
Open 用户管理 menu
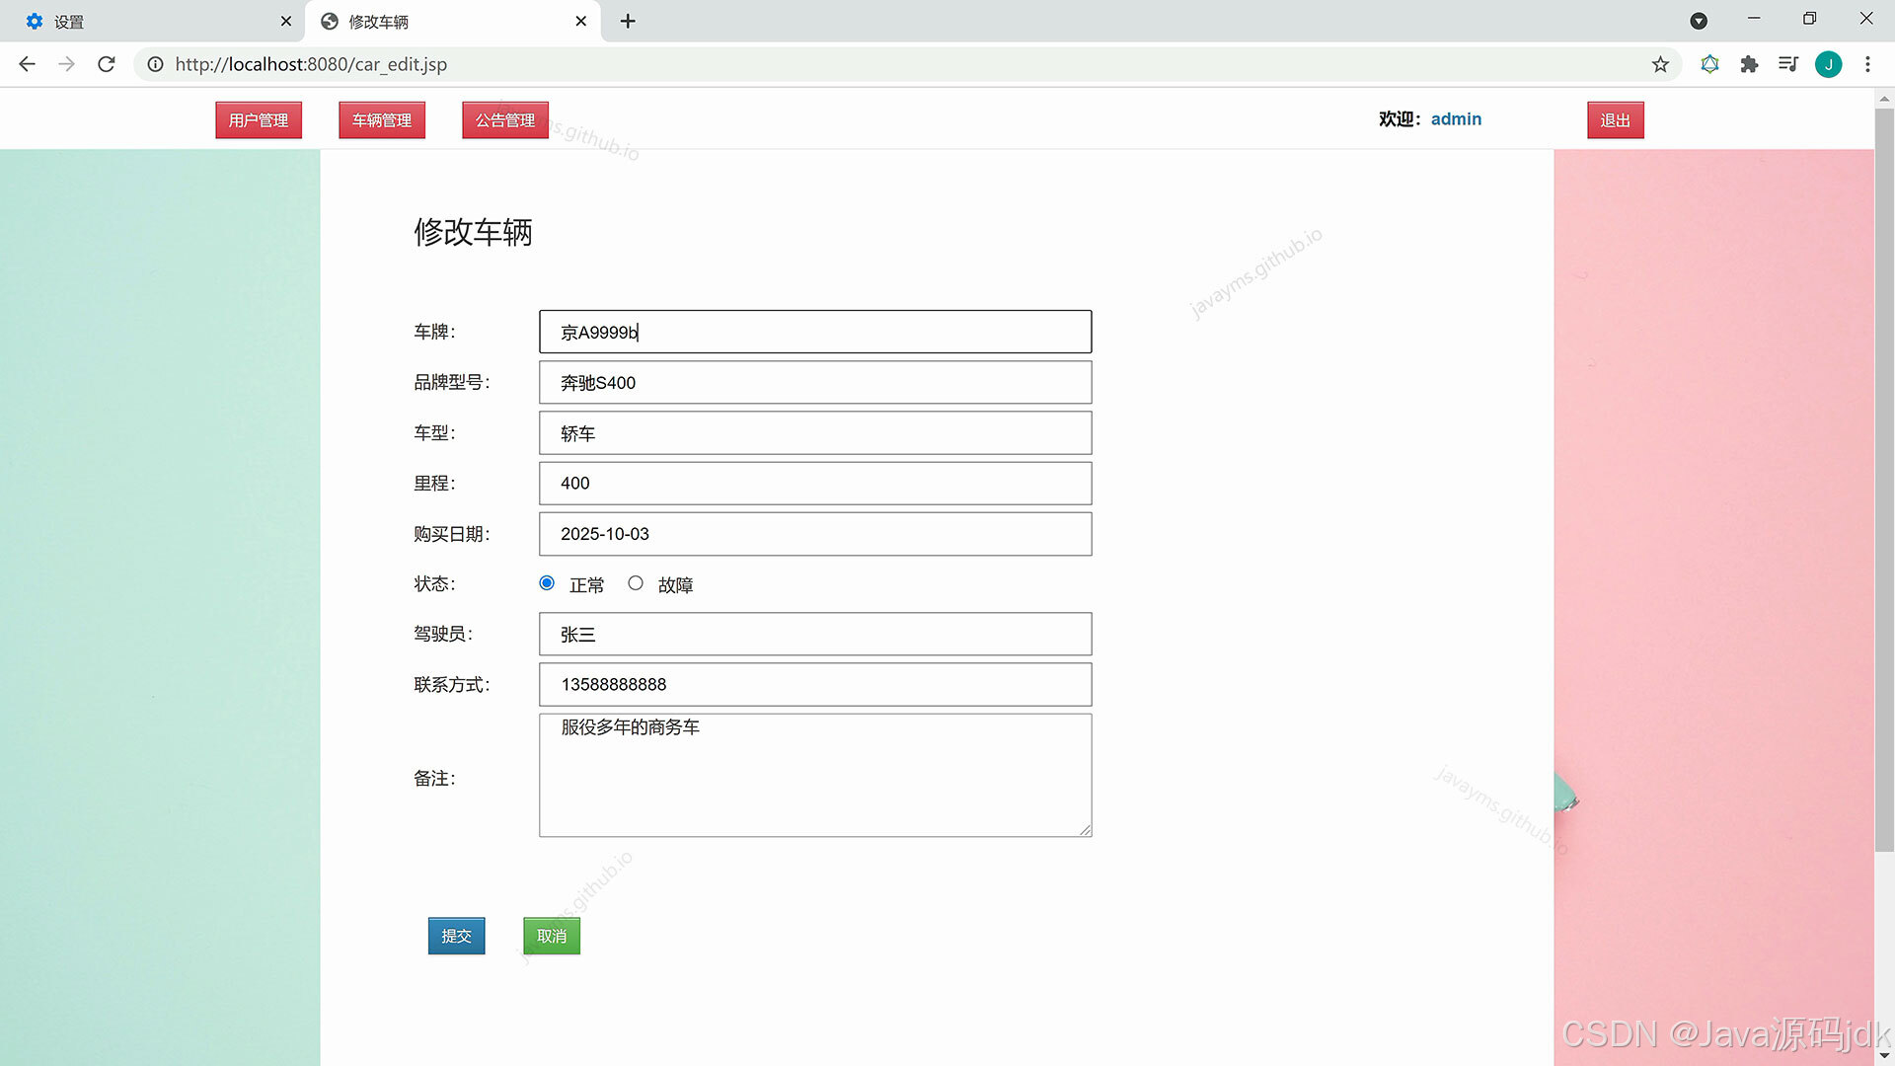259,120
